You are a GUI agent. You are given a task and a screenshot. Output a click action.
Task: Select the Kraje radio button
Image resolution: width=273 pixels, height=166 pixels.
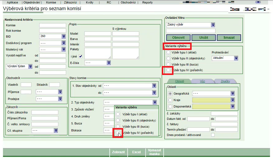pyautogui.click(x=170, y=100)
